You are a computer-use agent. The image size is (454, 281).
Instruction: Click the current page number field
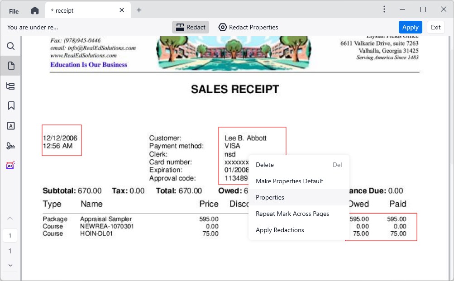pyautogui.click(x=10, y=235)
